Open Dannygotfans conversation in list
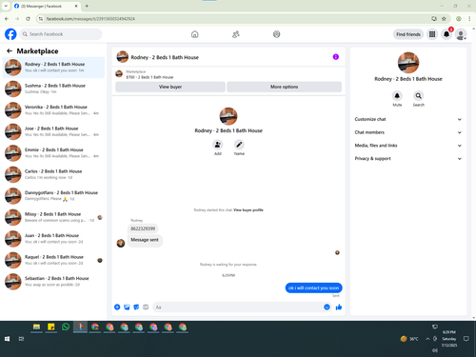 pyautogui.click(x=53, y=195)
